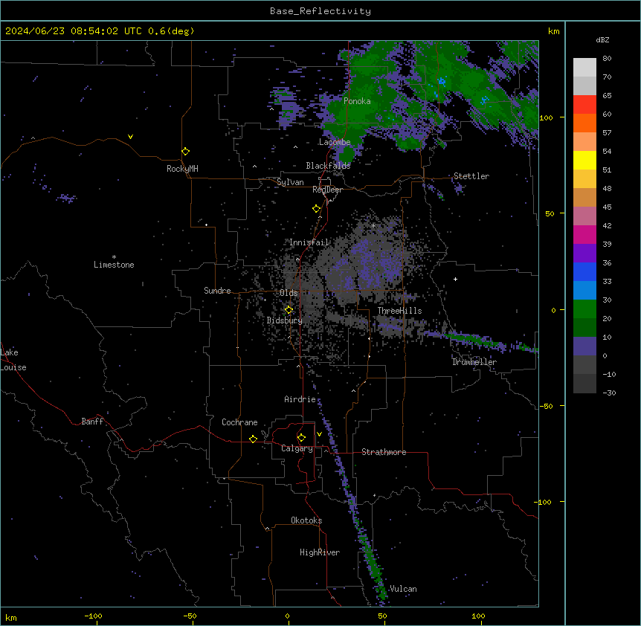
Task: Click the magenta 39–42 dBZ legend swatch
Action: (584, 234)
